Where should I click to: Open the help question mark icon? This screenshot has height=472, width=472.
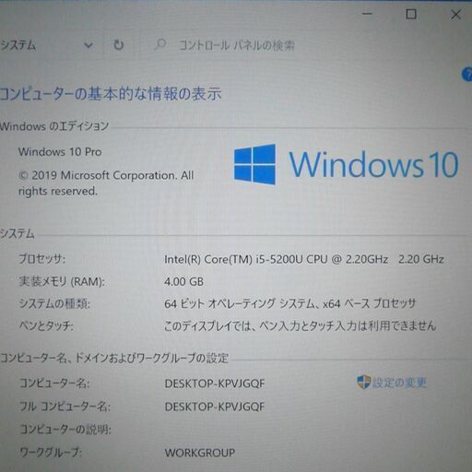pyautogui.click(x=467, y=74)
